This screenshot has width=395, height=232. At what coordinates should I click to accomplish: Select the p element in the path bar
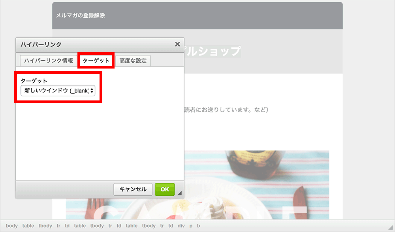(191, 226)
